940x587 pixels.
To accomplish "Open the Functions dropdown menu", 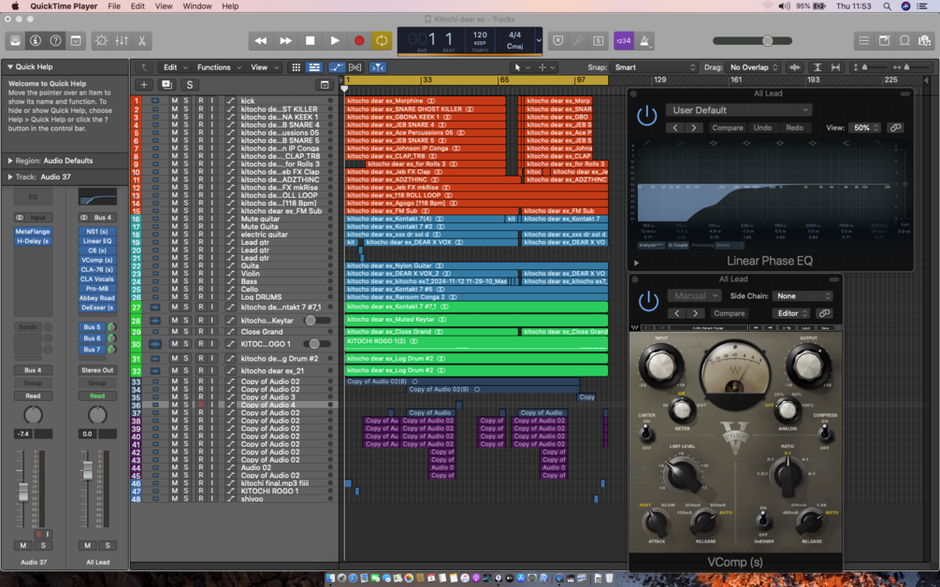I will point(219,67).
